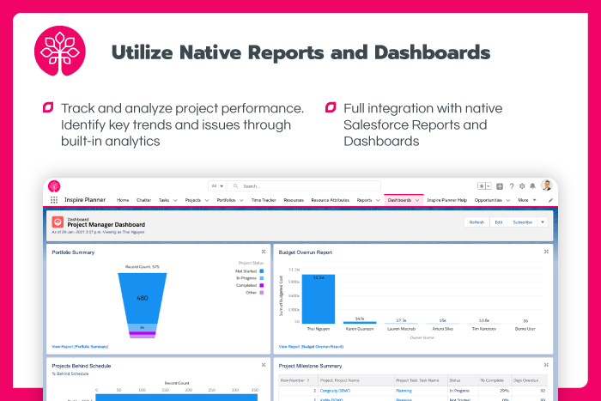Image resolution: width=601 pixels, height=401 pixels.
Task: Click the Inspire Planner tree logo in header
Action: 54,186
